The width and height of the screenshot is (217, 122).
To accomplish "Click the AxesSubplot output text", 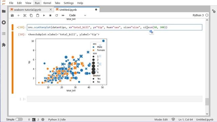I will tap(63, 34).
